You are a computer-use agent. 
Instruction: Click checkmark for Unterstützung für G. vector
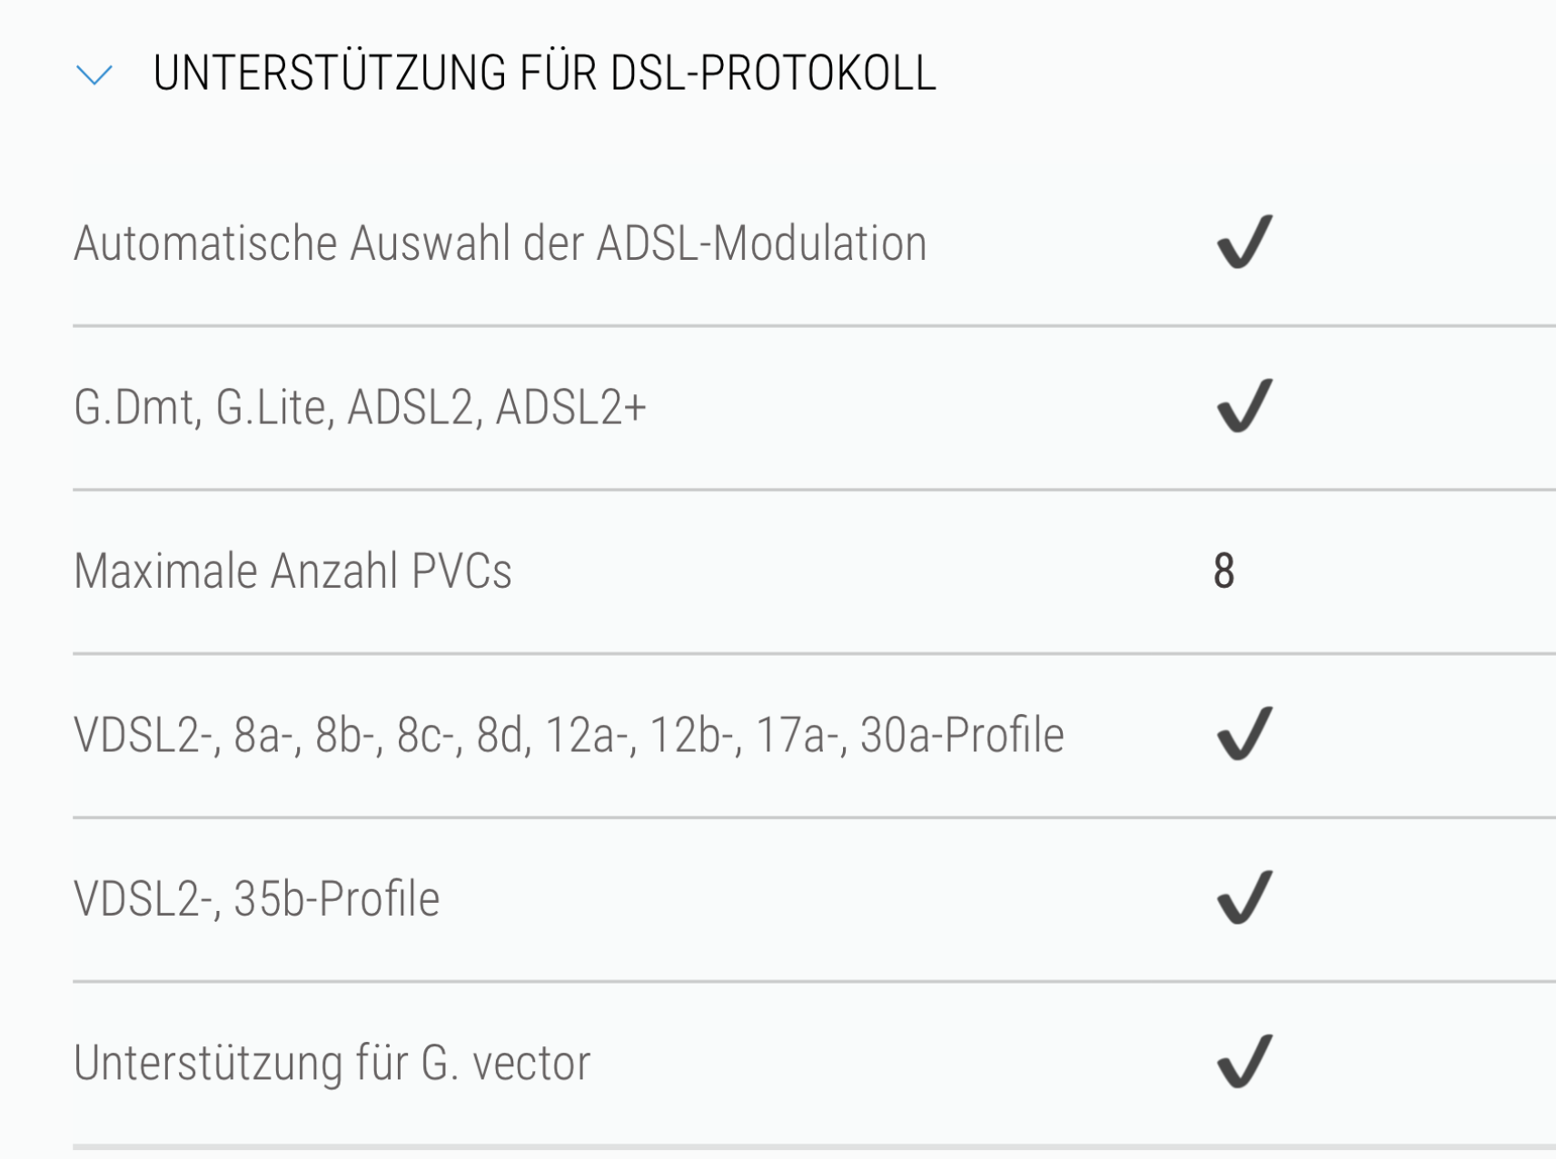1244,1061
